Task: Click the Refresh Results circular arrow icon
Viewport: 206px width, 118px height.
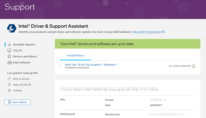Action: (x=9, y=79)
